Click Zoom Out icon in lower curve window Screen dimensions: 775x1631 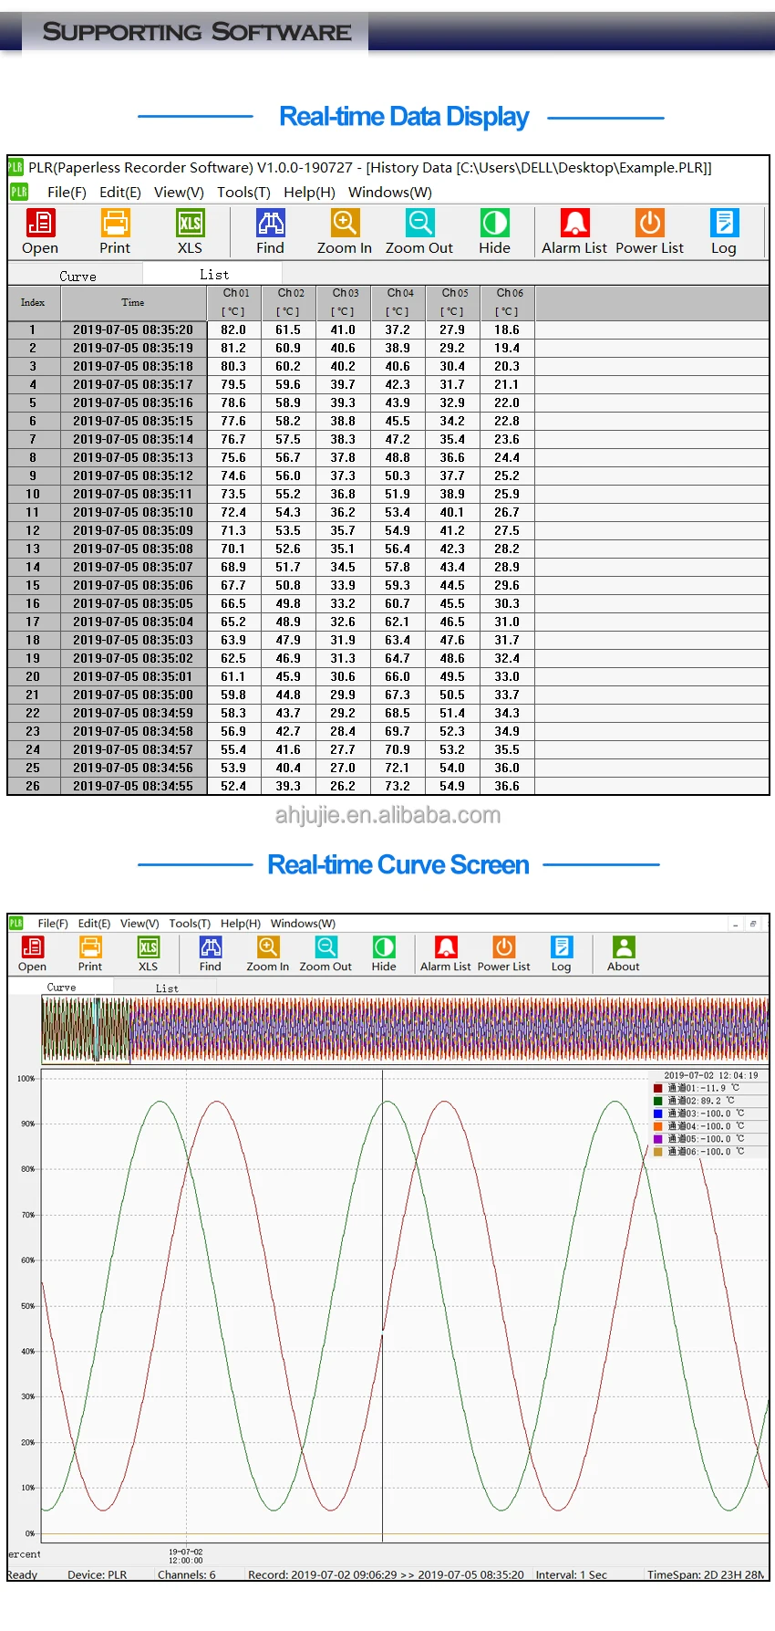325,947
